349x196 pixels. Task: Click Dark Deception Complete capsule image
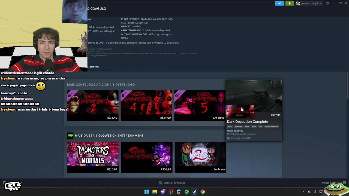240,111
